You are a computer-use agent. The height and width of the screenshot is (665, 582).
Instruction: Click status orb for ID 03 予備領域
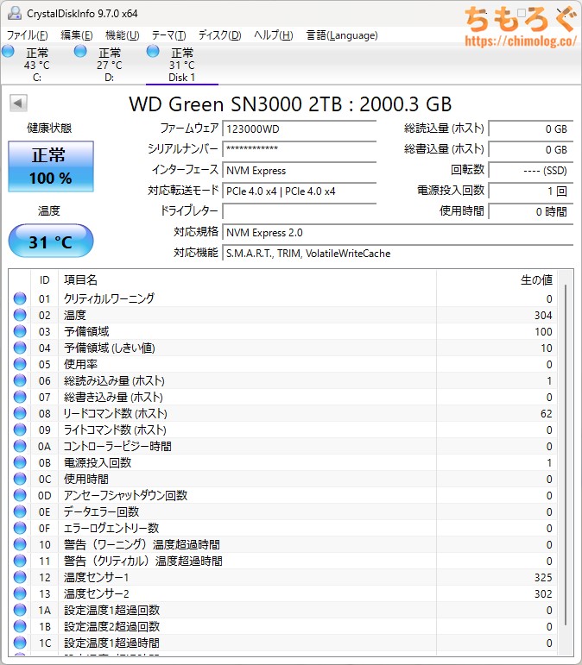point(20,331)
